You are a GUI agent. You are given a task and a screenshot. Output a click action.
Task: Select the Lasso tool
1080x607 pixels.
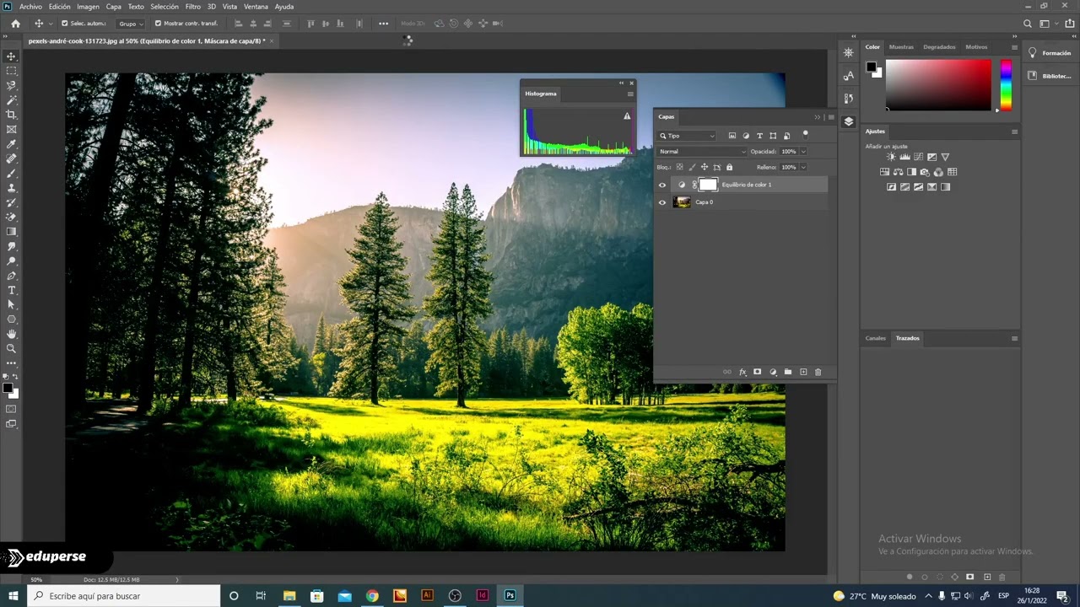click(11, 85)
